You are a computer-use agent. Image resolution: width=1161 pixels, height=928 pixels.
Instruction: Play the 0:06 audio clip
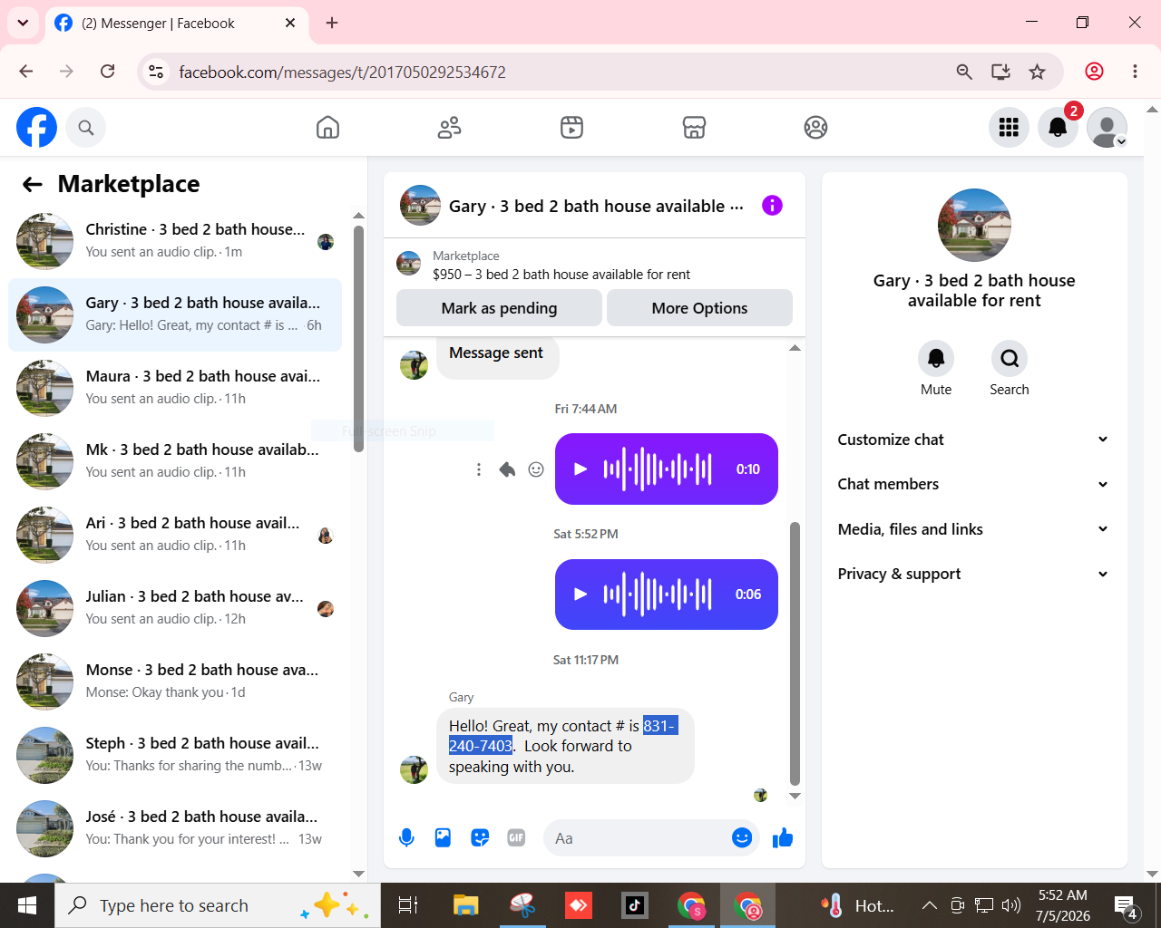580,594
